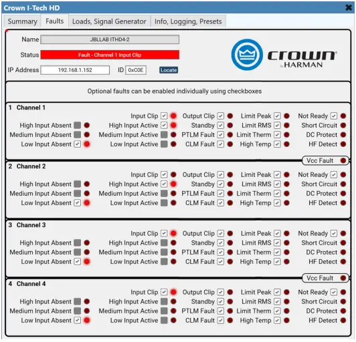This screenshot has width=356, height=342.
Task: Click the upper Vcc Fault indicator
Action: coord(343,161)
